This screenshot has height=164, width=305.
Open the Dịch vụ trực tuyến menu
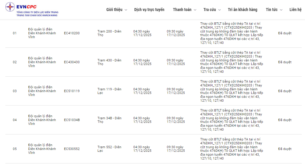pos(149,10)
